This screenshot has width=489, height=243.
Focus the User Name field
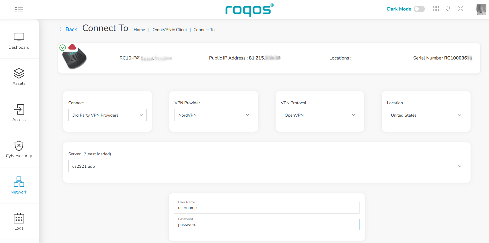click(x=267, y=208)
